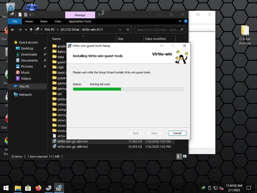The width and height of the screenshot is (257, 193).
Task: Sort by the Date modified column
Action: pos(155,39)
